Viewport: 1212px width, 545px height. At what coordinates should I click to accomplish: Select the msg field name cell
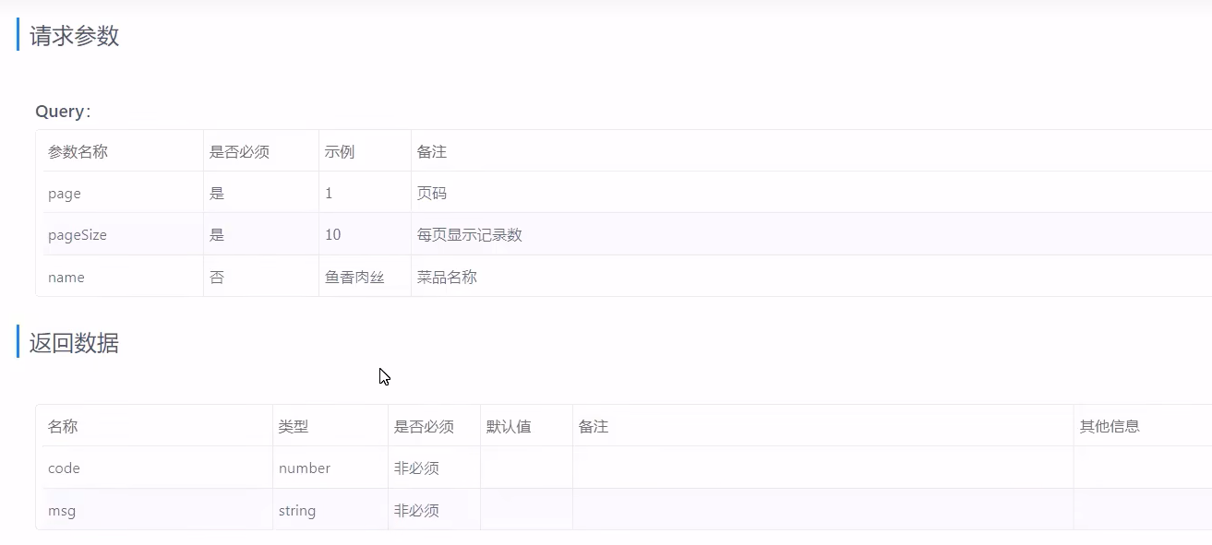[x=61, y=511]
